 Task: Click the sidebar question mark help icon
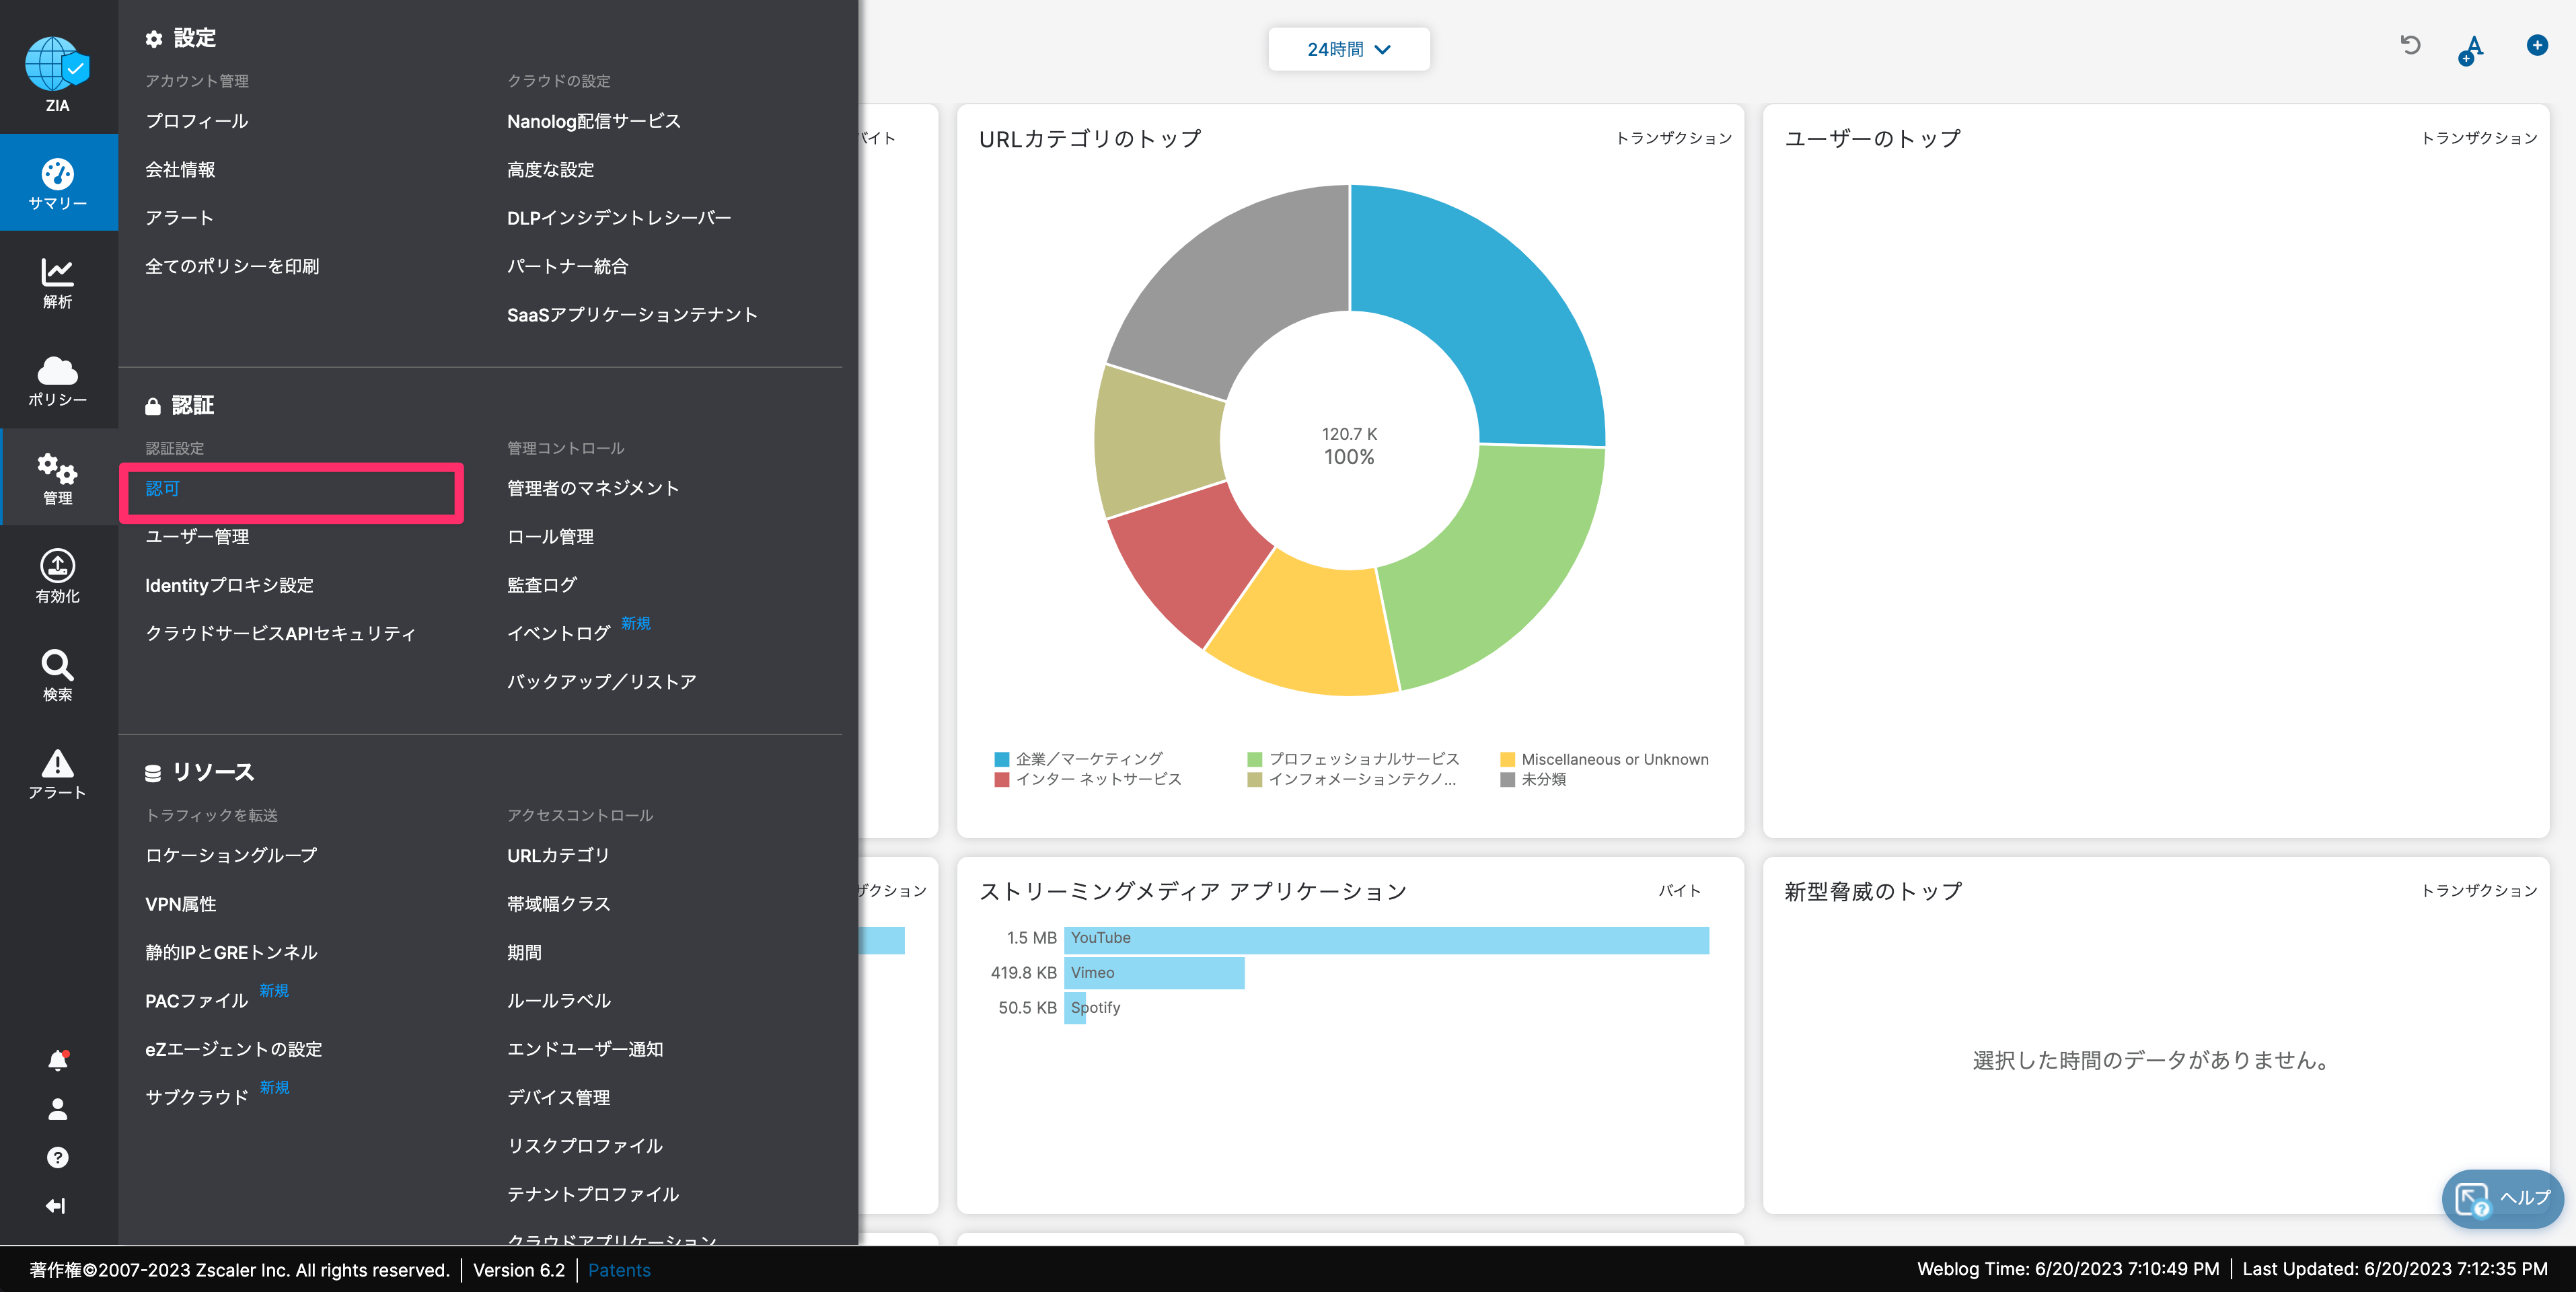pos(58,1157)
